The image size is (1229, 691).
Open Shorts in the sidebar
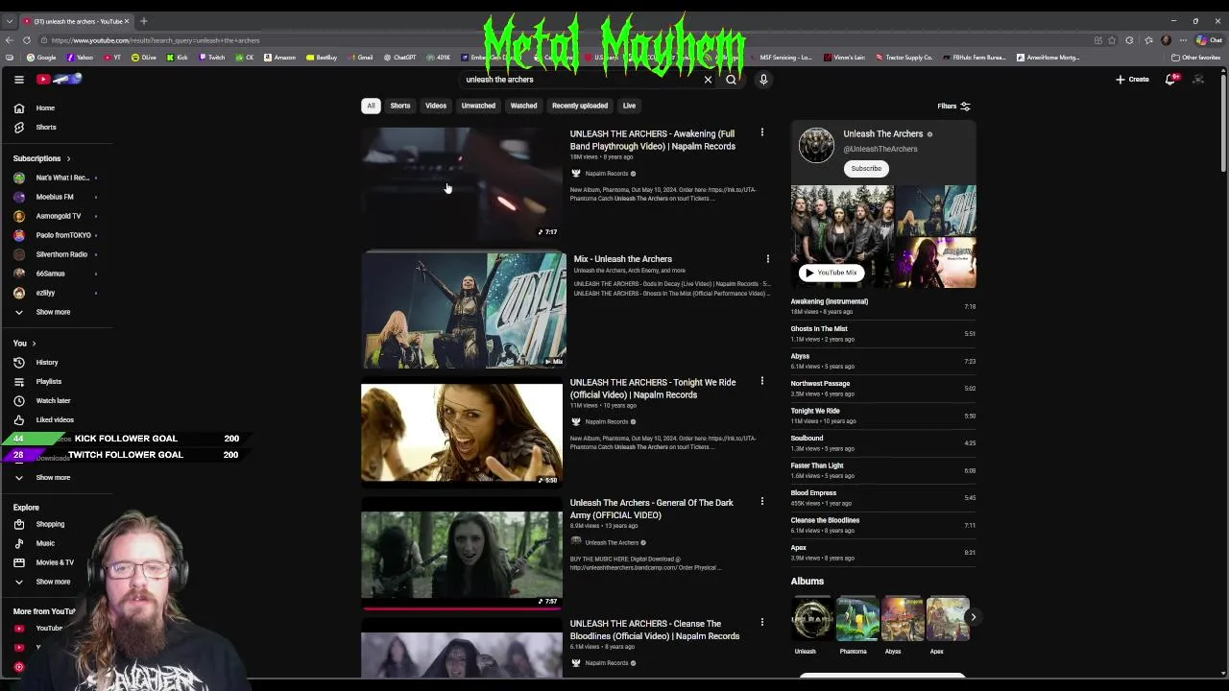[x=45, y=127]
